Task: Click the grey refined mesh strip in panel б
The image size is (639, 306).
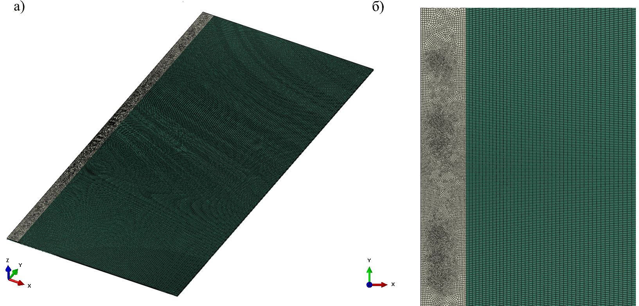Action: (443, 157)
